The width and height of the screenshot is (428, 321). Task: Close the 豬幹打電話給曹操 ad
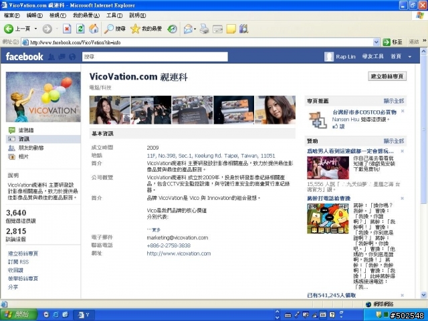click(x=402, y=199)
